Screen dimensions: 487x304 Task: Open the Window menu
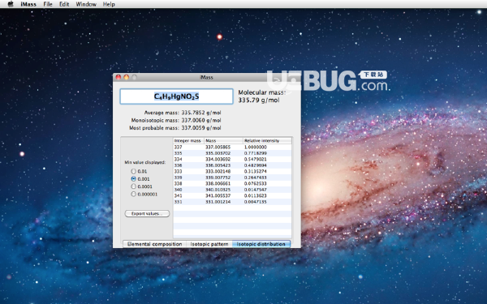point(86,4)
